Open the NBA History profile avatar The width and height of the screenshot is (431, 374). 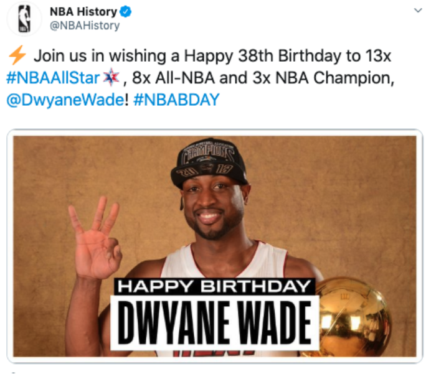tap(24, 19)
